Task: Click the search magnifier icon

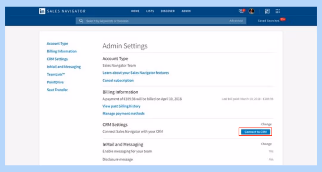Action: [81, 21]
